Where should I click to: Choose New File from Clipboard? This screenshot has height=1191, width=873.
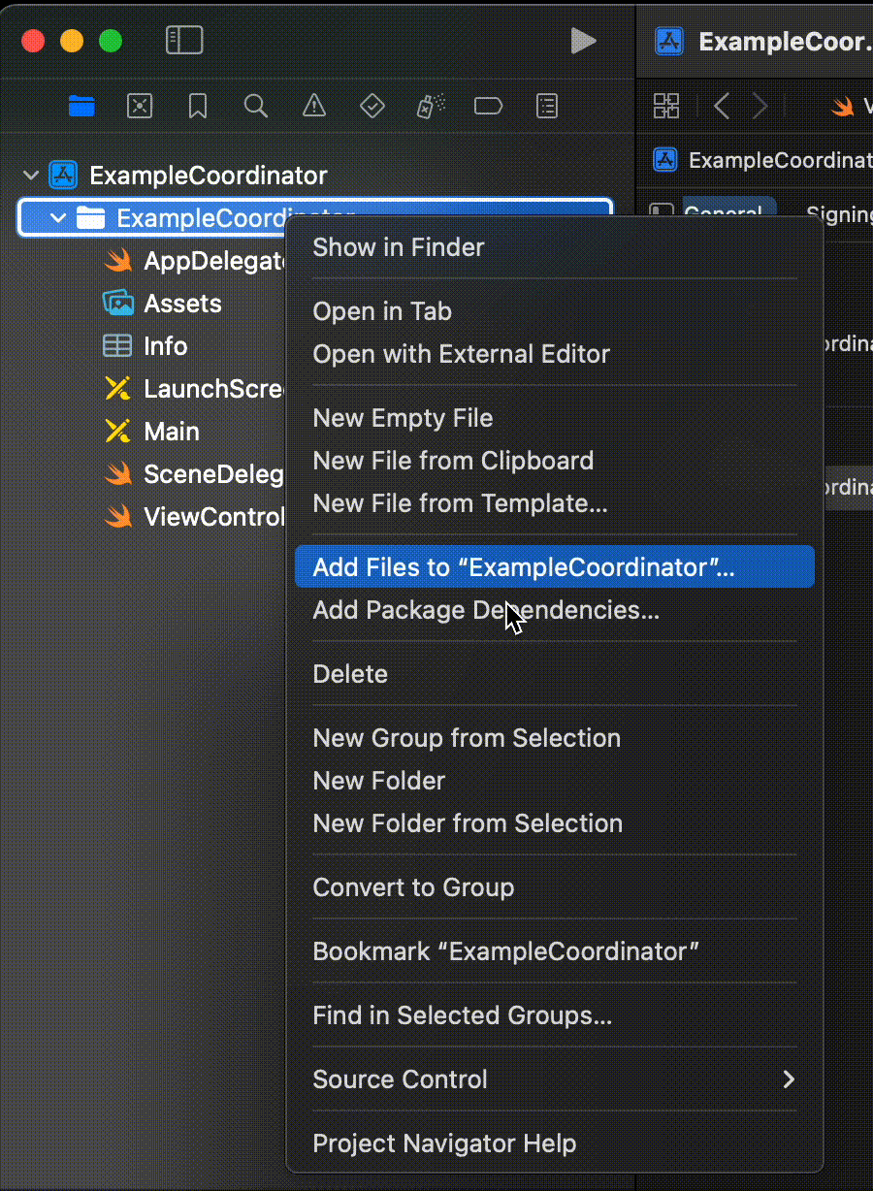coord(555,461)
